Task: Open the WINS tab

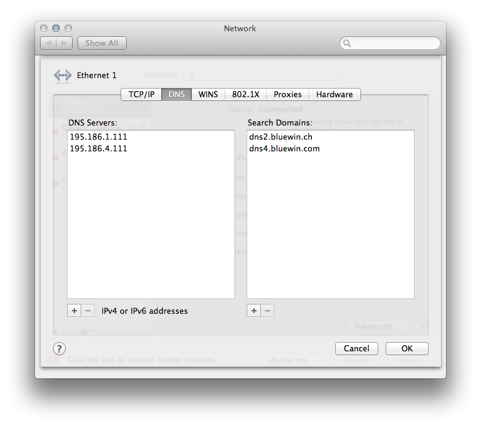Action: tap(208, 94)
